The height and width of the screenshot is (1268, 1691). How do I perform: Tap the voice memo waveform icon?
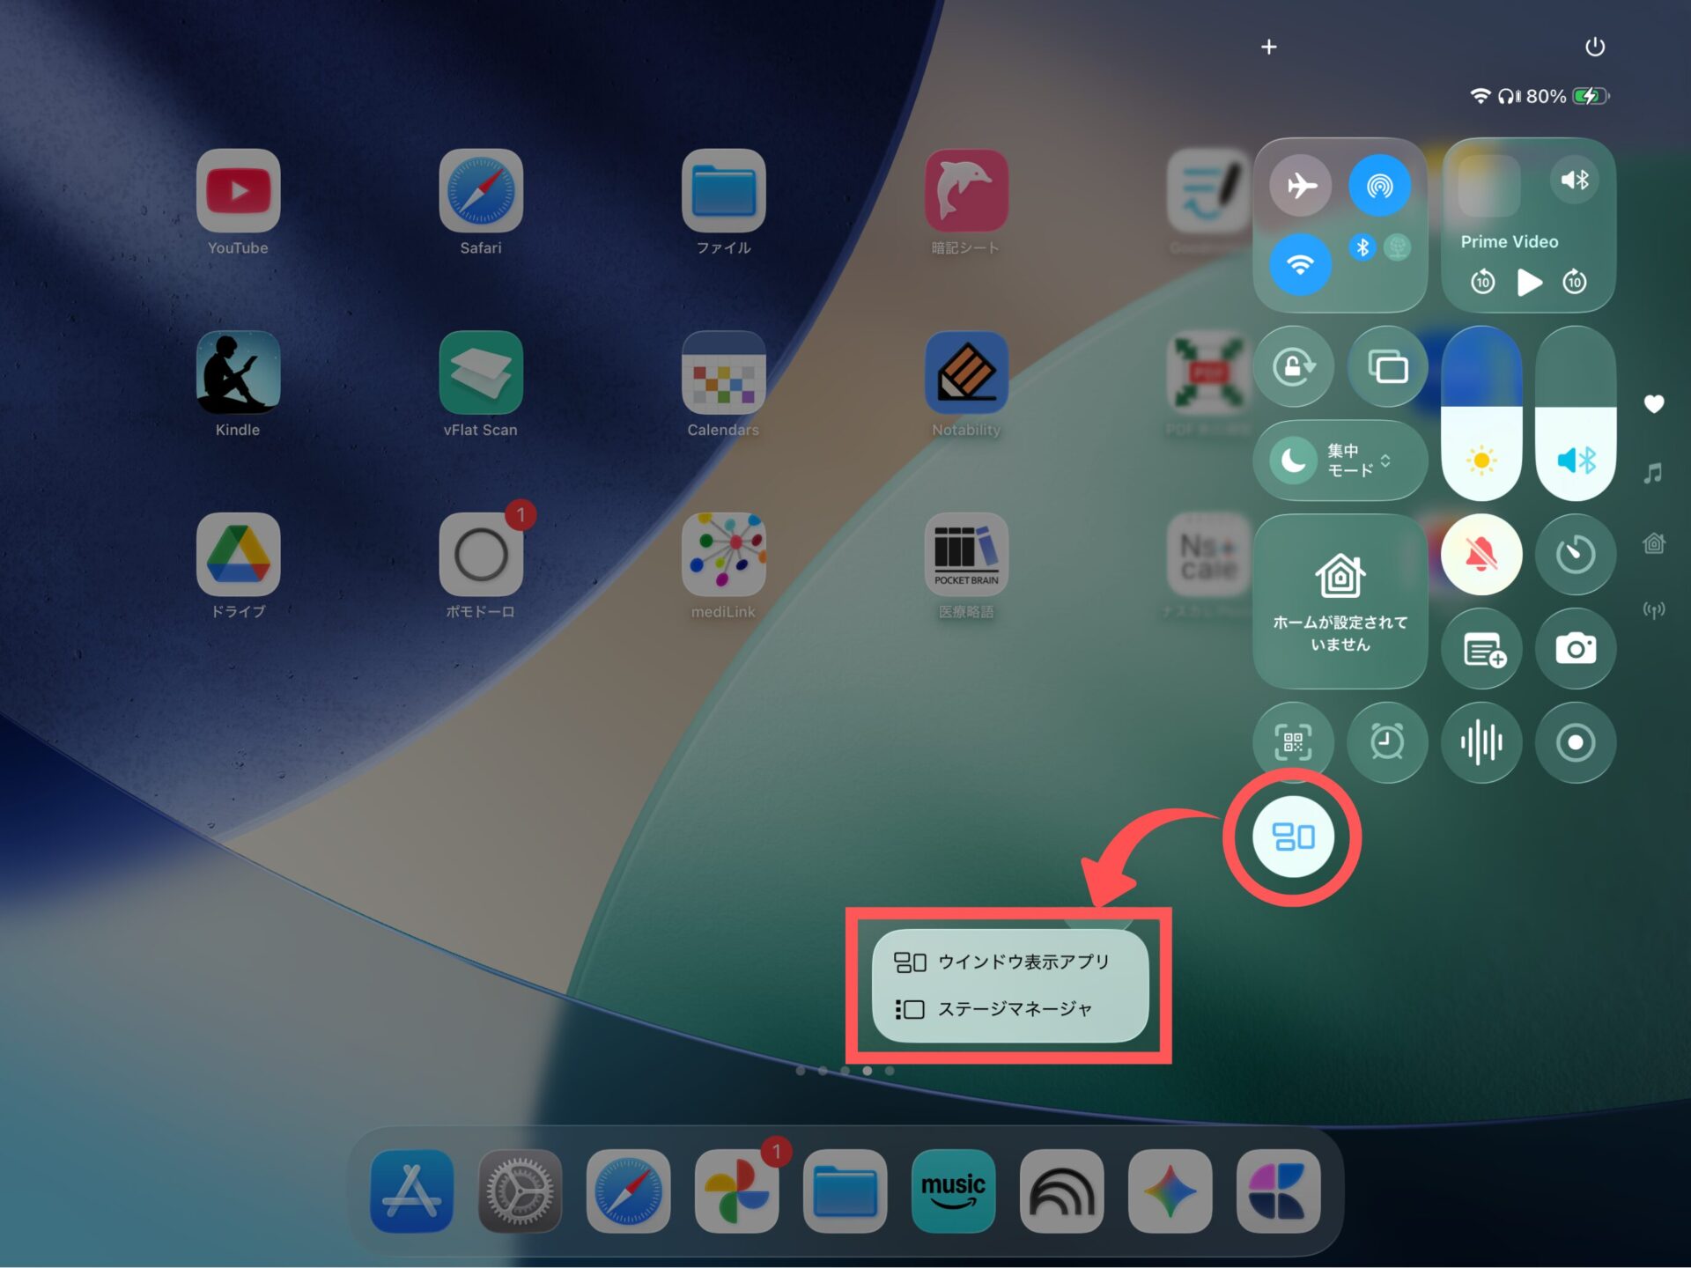(1481, 742)
